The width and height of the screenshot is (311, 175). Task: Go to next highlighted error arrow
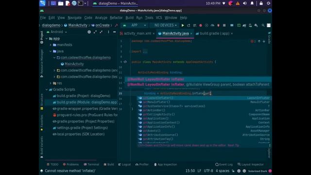click(264, 41)
